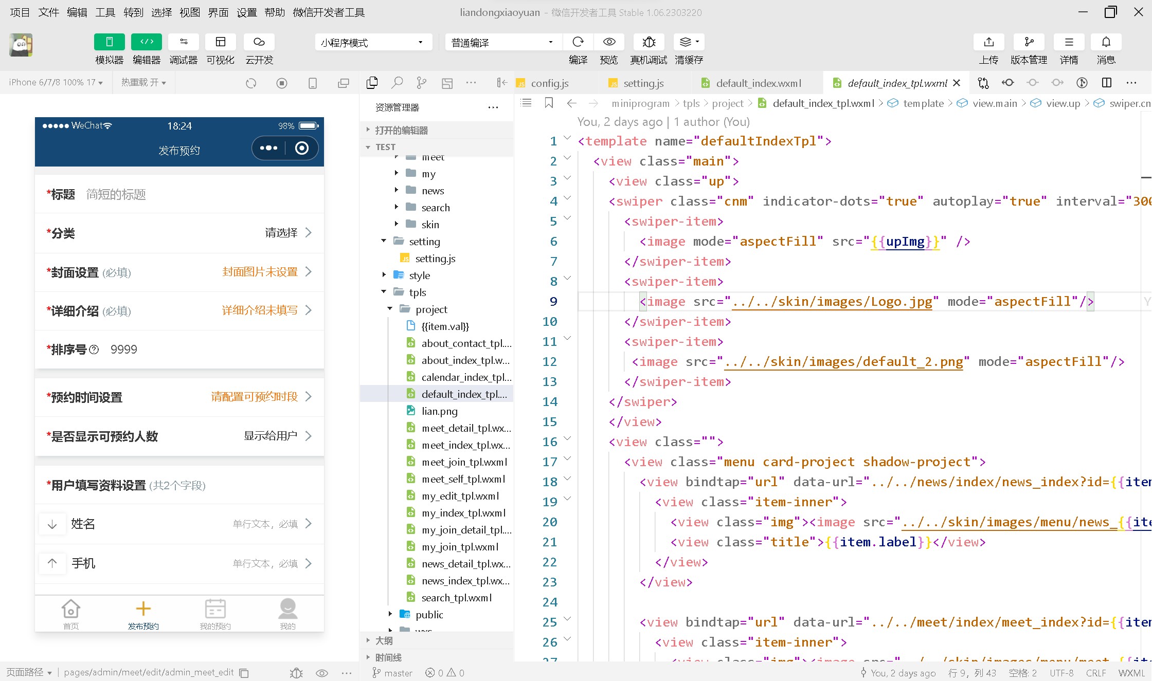Image resolution: width=1152 pixels, height=681 pixels.
Task: Open the normal compile (普通编译) dropdown
Action: 501,43
